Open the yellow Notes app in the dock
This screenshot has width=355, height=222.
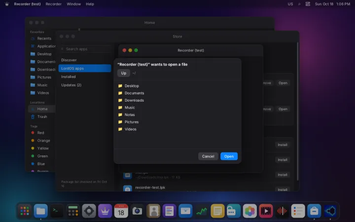click(x=217, y=211)
